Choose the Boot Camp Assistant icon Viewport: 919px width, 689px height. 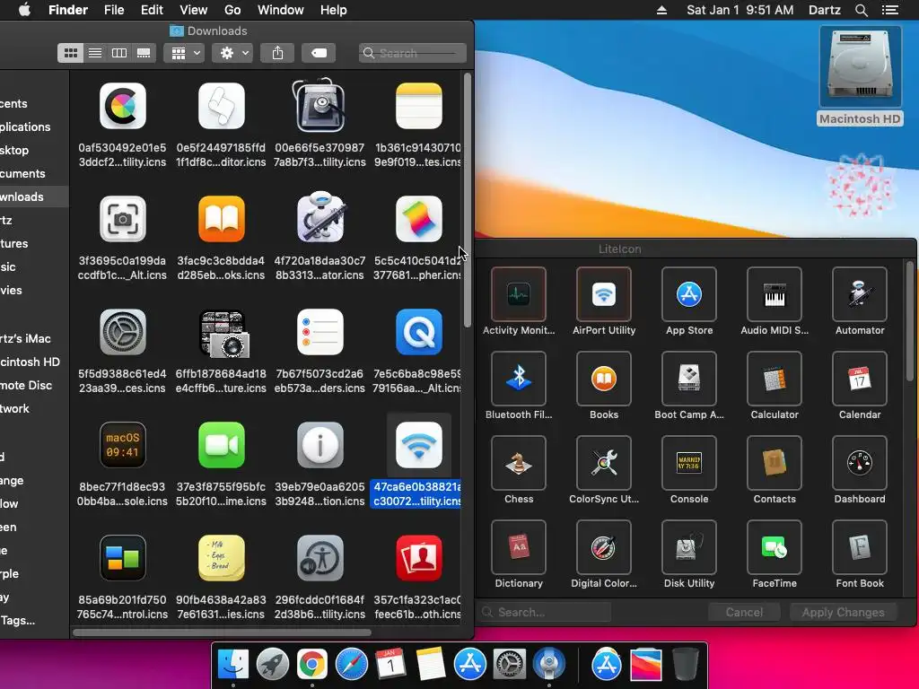[x=689, y=379]
